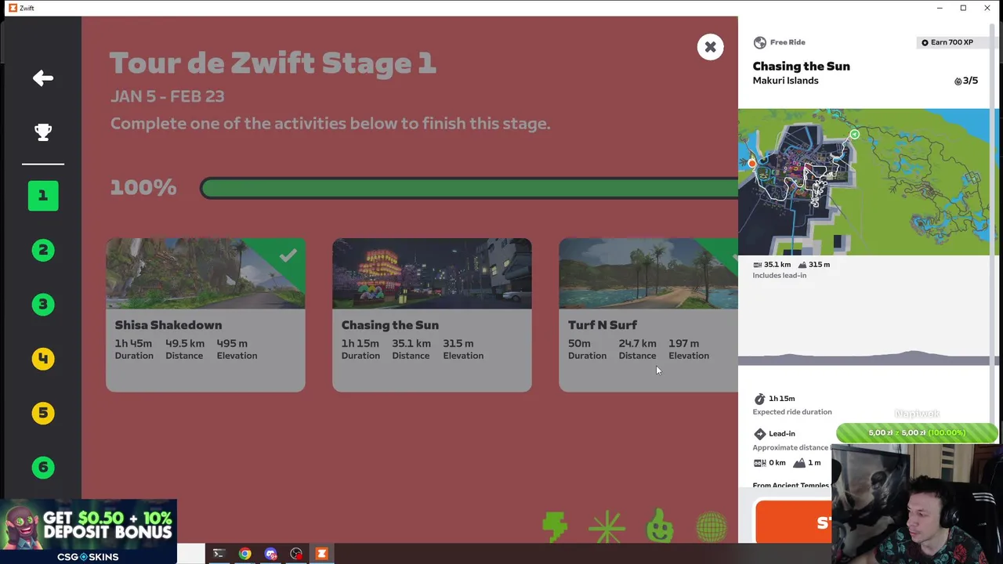Click the orange marker on the map
This screenshot has width=1003, height=564.
pyautogui.click(x=751, y=164)
